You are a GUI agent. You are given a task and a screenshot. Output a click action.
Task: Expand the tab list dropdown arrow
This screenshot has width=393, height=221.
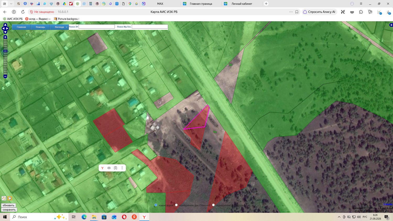pyautogui.click(x=11, y=4)
